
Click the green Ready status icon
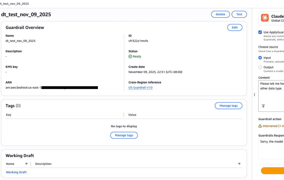(130, 56)
